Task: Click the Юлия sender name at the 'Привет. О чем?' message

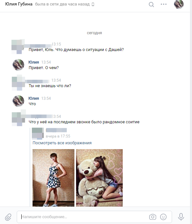Action: coord(34,62)
